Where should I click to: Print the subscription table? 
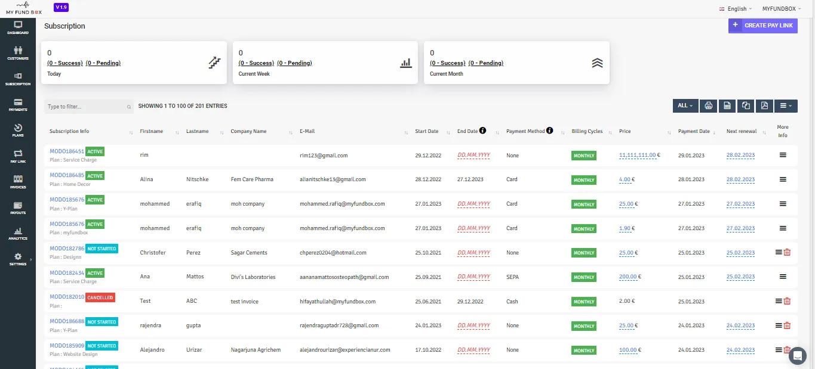tap(708, 106)
